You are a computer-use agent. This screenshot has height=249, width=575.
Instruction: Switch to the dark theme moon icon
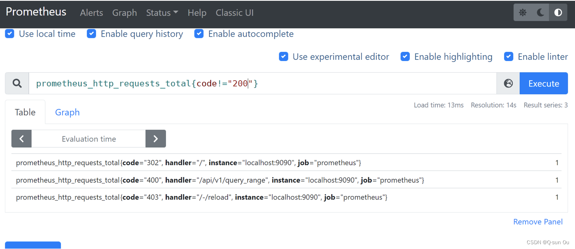click(540, 13)
